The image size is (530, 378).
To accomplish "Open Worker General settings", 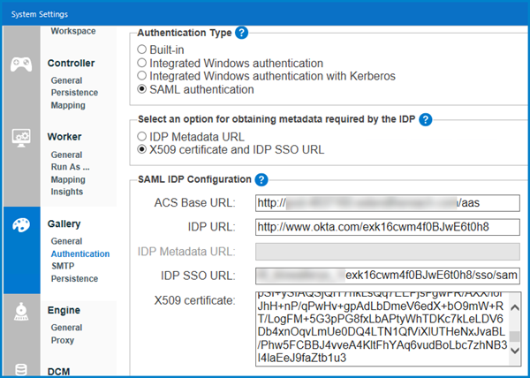I will pyautogui.click(x=66, y=155).
